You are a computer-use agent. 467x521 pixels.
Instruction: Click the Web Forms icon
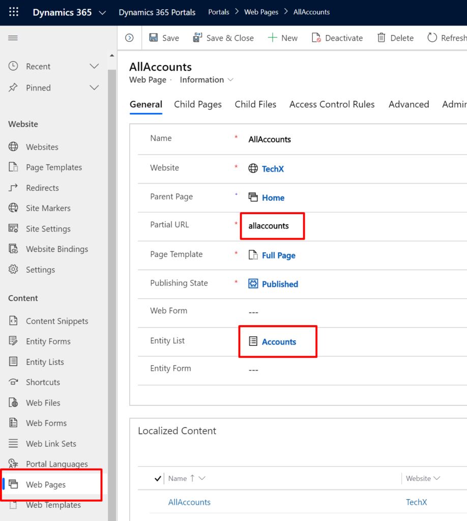(13, 423)
